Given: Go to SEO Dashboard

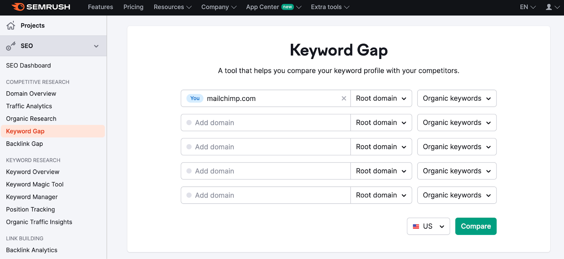Looking at the screenshot, I should click(28, 66).
